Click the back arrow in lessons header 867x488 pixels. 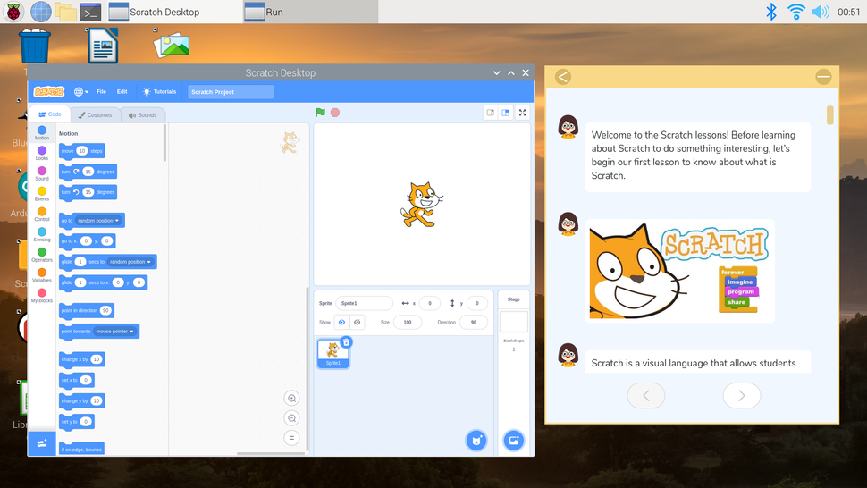[563, 77]
